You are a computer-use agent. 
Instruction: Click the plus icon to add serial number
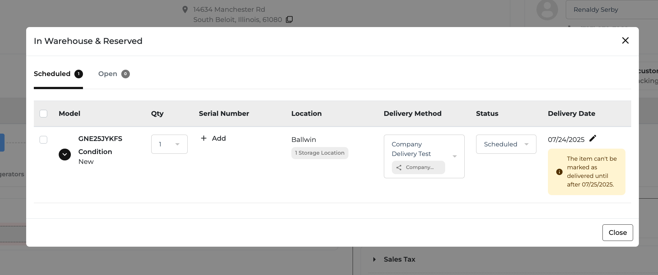point(204,138)
